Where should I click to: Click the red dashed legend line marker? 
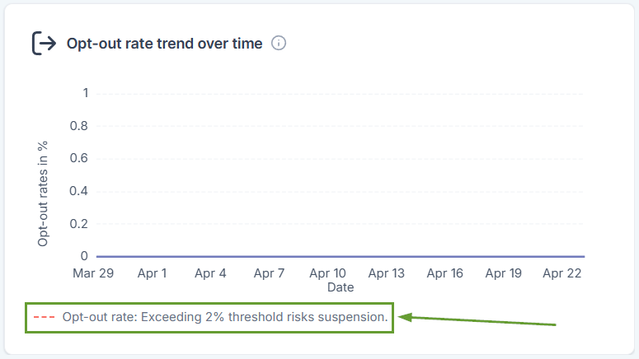coord(43,317)
